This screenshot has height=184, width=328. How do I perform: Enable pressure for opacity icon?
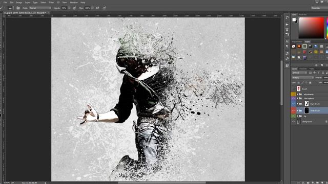[74, 8]
